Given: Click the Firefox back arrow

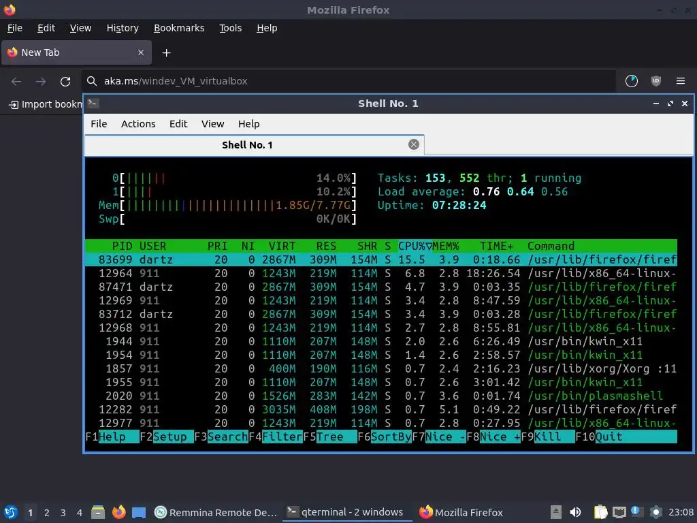Looking at the screenshot, I should pos(16,81).
